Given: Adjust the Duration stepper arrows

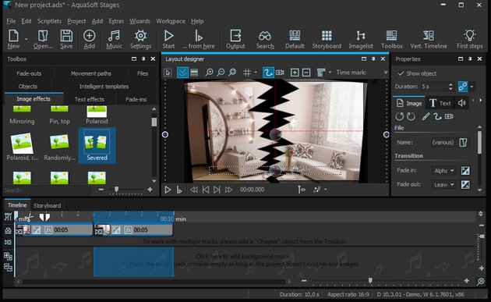Looking at the screenshot, I should [450, 87].
